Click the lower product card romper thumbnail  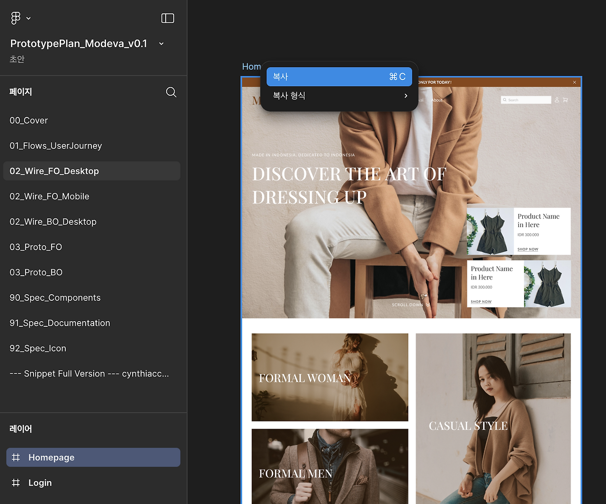tap(547, 284)
